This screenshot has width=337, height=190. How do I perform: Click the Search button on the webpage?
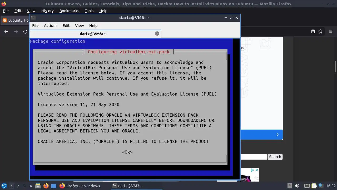coord(275,157)
